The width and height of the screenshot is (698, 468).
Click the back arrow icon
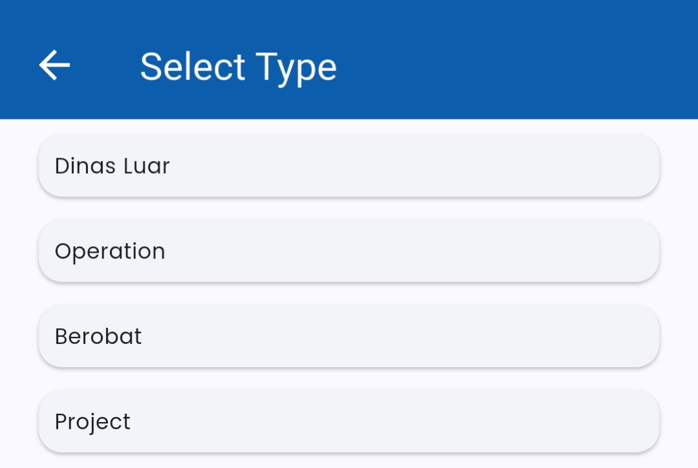coord(54,66)
